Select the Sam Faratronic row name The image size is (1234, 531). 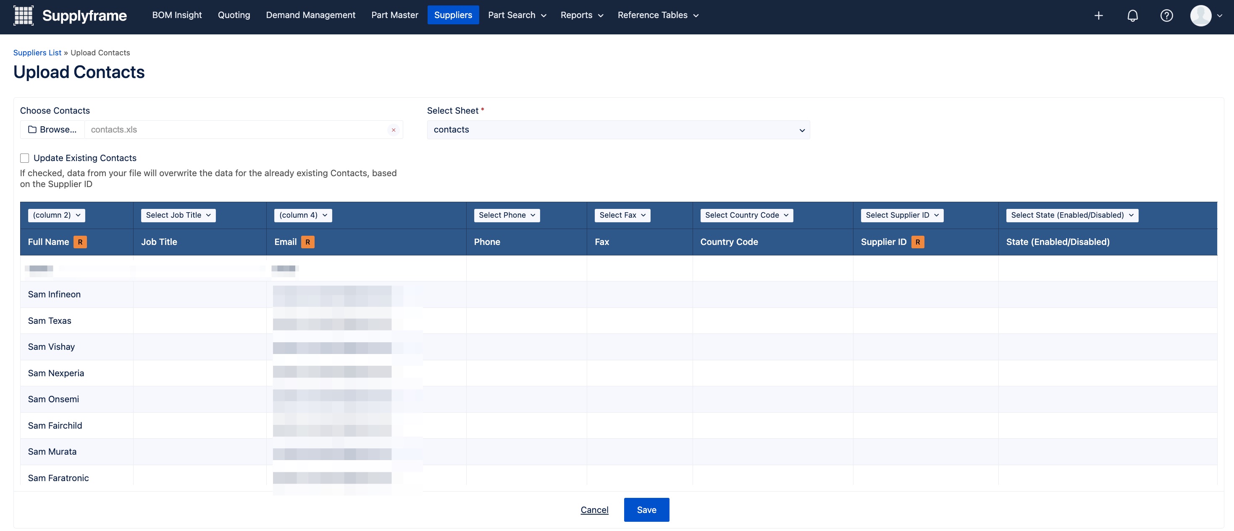click(x=58, y=478)
